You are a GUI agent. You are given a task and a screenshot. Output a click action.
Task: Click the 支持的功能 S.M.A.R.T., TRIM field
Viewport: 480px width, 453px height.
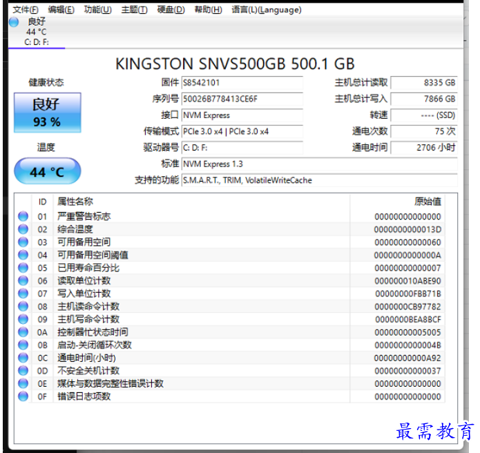click(x=320, y=180)
